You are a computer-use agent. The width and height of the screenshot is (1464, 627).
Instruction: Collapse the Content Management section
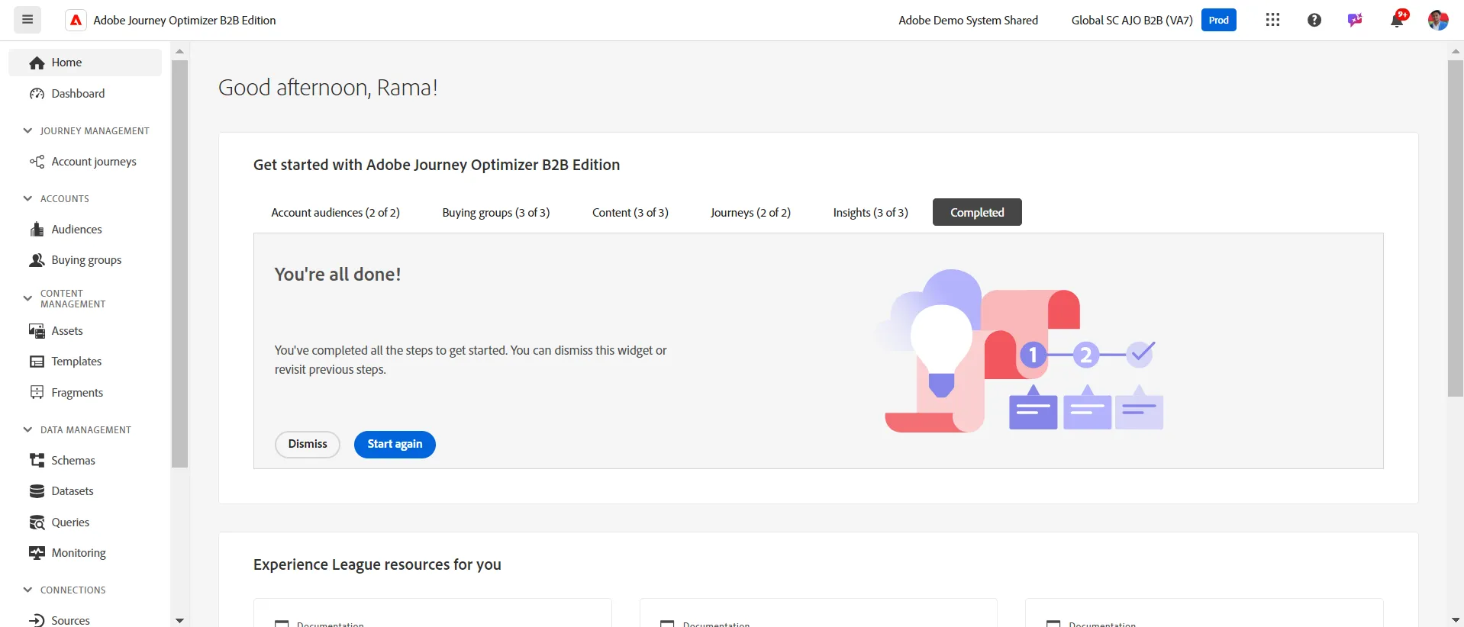[x=27, y=298]
